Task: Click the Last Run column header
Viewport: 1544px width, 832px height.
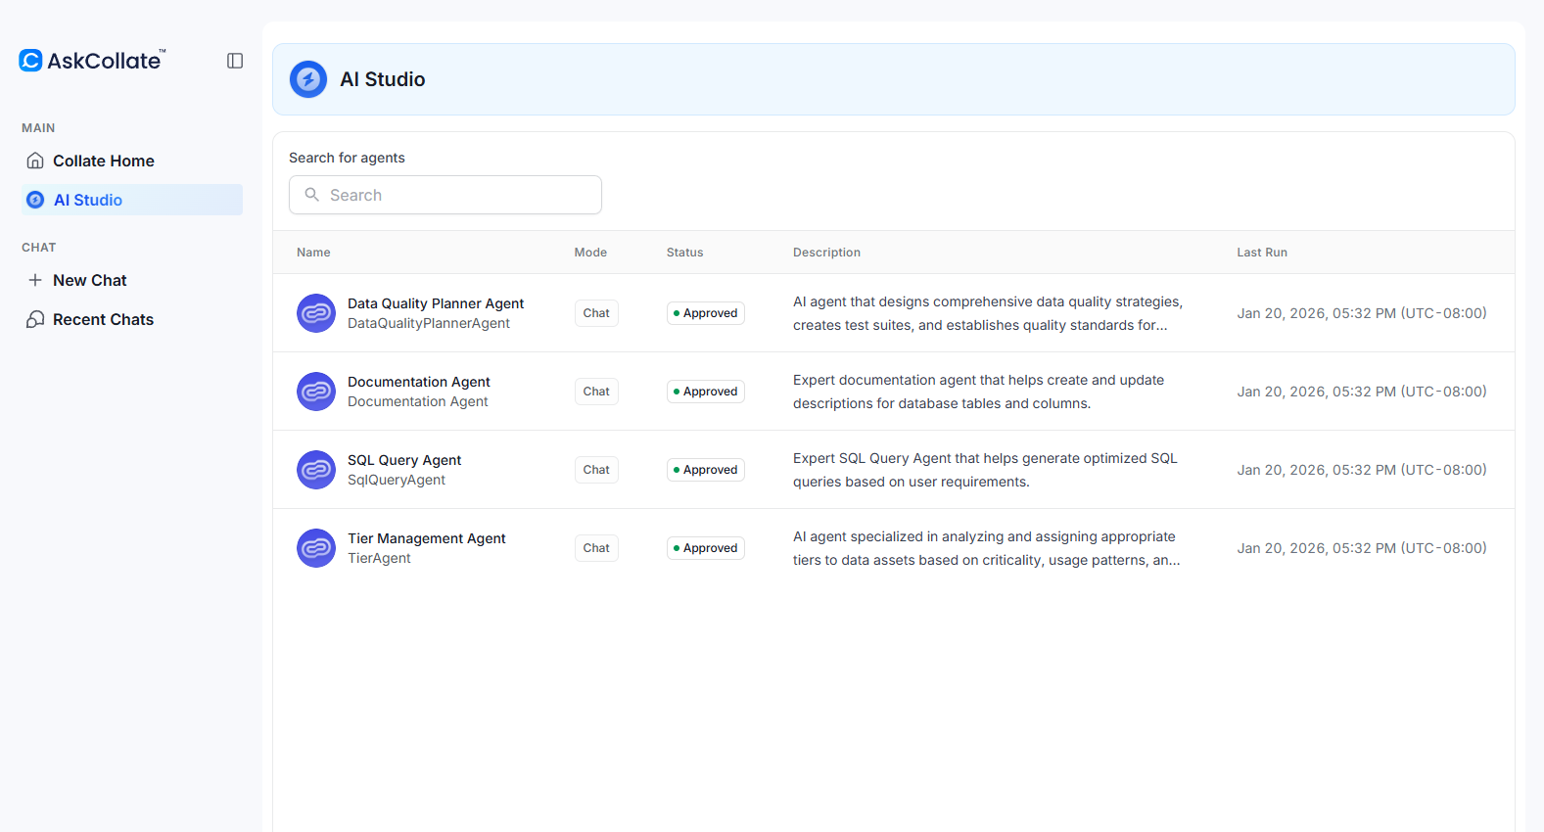Action: click(x=1261, y=253)
